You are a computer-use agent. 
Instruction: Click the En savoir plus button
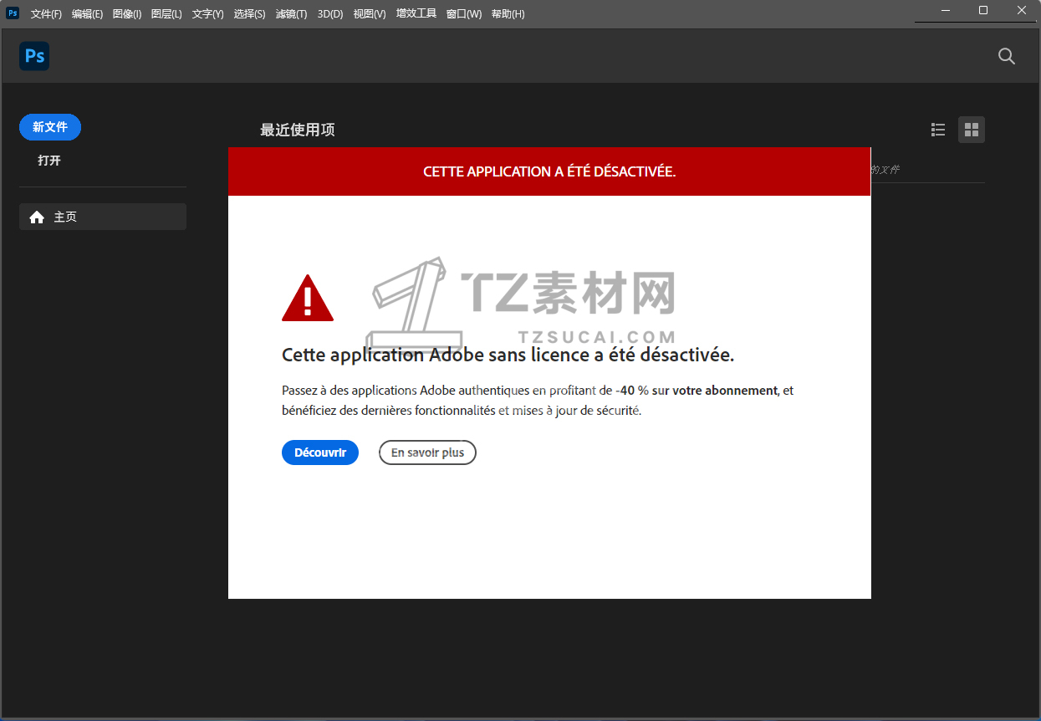pos(427,453)
